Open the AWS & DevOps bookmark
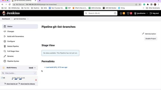 (95, 8)
